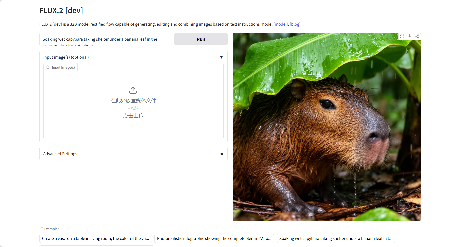Focus the prompt text input field
The image size is (458, 247).
(104, 39)
